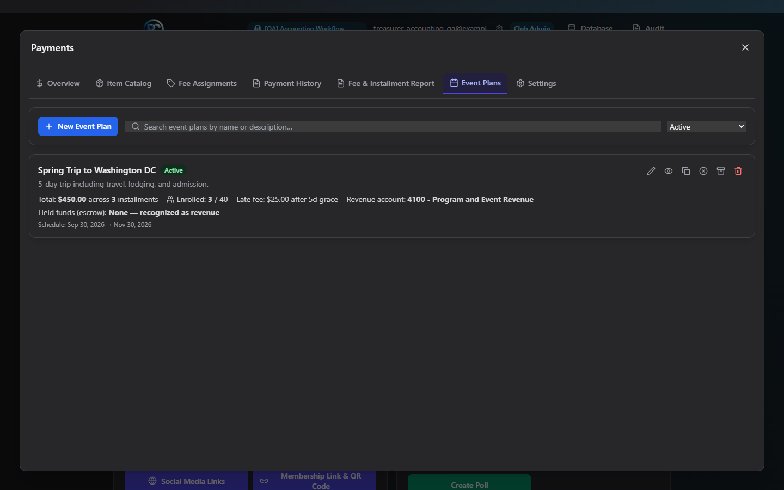Image resolution: width=784 pixels, height=490 pixels.
Task: Click Membership Link & QR Code behind the dialog
Action: coord(314,481)
